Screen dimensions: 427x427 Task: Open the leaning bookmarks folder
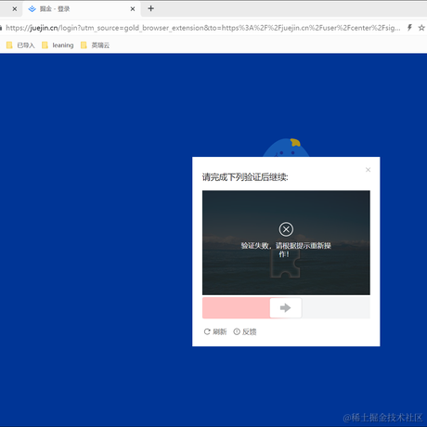58,45
